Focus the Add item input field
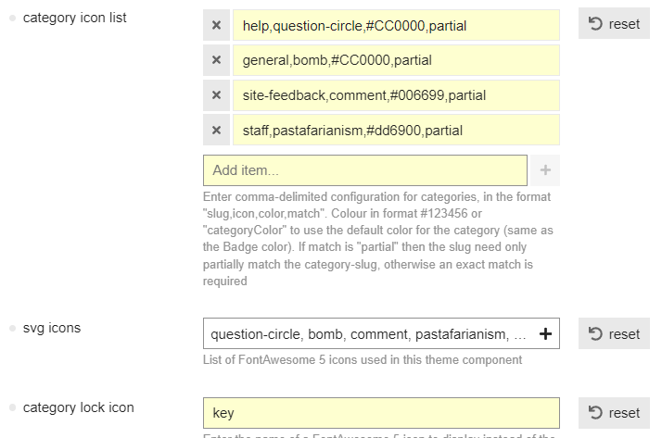Image resolution: width=662 pixels, height=438 pixels. (x=365, y=170)
